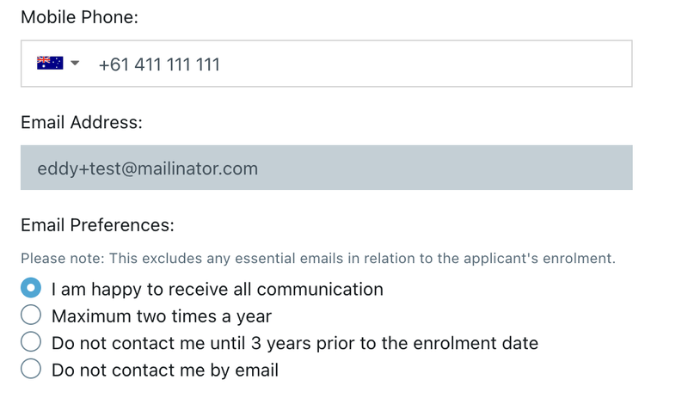Click the 'Mobile Phone:' field label
688x398 pixels.
point(79,17)
